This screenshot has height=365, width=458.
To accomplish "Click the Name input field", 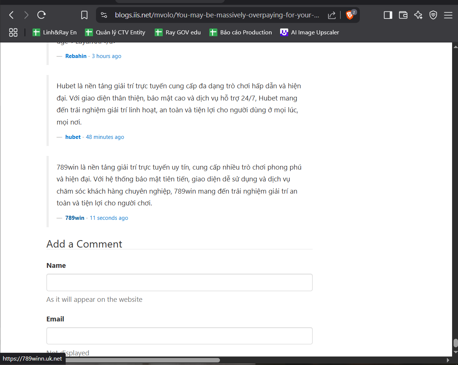I will click(x=179, y=282).
